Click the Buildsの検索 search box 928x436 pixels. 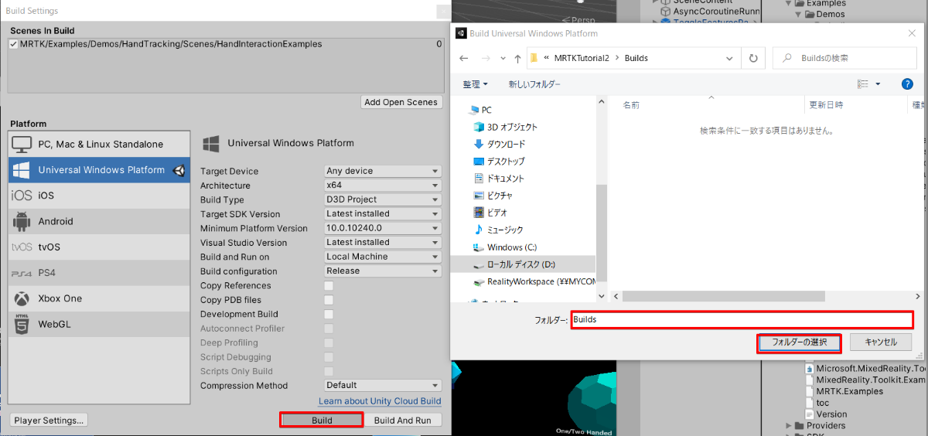coord(844,58)
